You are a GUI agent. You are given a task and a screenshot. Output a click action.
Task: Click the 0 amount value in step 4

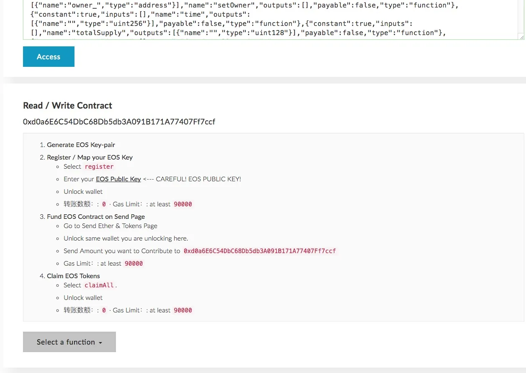click(104, 310)
